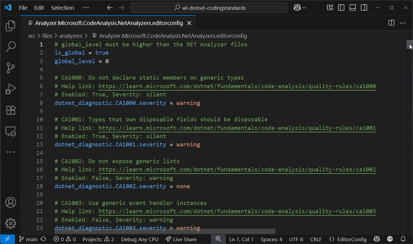Open the File menu
413x244 pixels.
point(23,8)
